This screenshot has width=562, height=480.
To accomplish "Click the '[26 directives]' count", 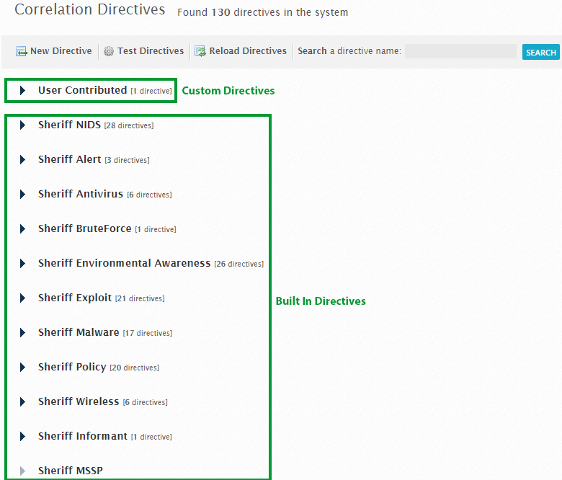I will tap(239, 264).
